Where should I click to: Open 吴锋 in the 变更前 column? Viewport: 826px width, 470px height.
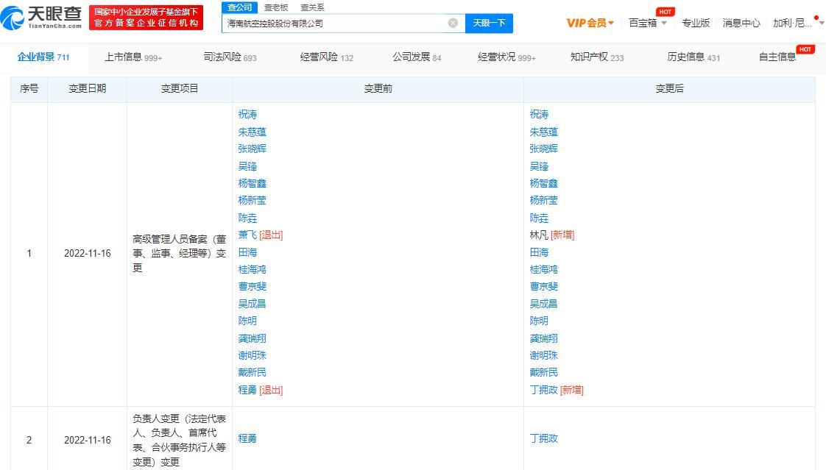pyautogui.click(x=247, y=166)
